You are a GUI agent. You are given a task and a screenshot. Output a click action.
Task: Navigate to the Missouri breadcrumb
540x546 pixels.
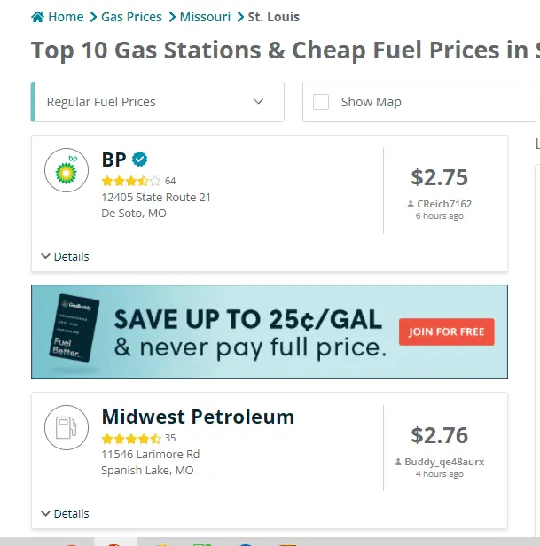tap(205, 17)
